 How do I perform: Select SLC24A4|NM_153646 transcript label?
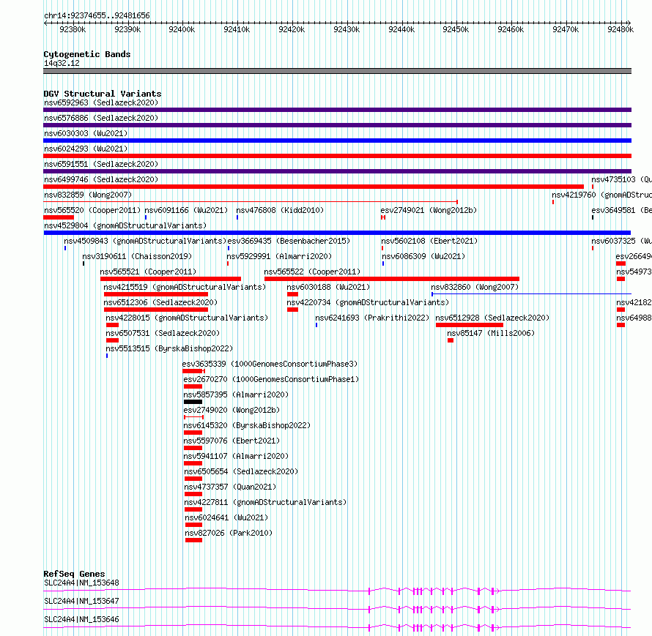click(x=81, y=619)
